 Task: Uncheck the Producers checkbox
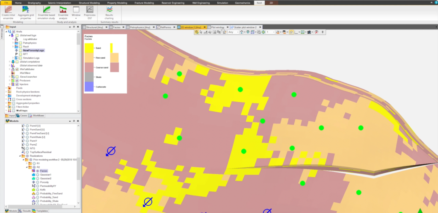tap(17, 80)
